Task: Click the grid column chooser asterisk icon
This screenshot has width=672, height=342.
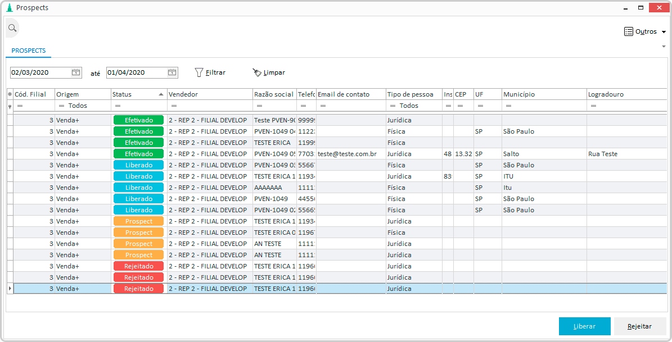Action: [10, 94]
